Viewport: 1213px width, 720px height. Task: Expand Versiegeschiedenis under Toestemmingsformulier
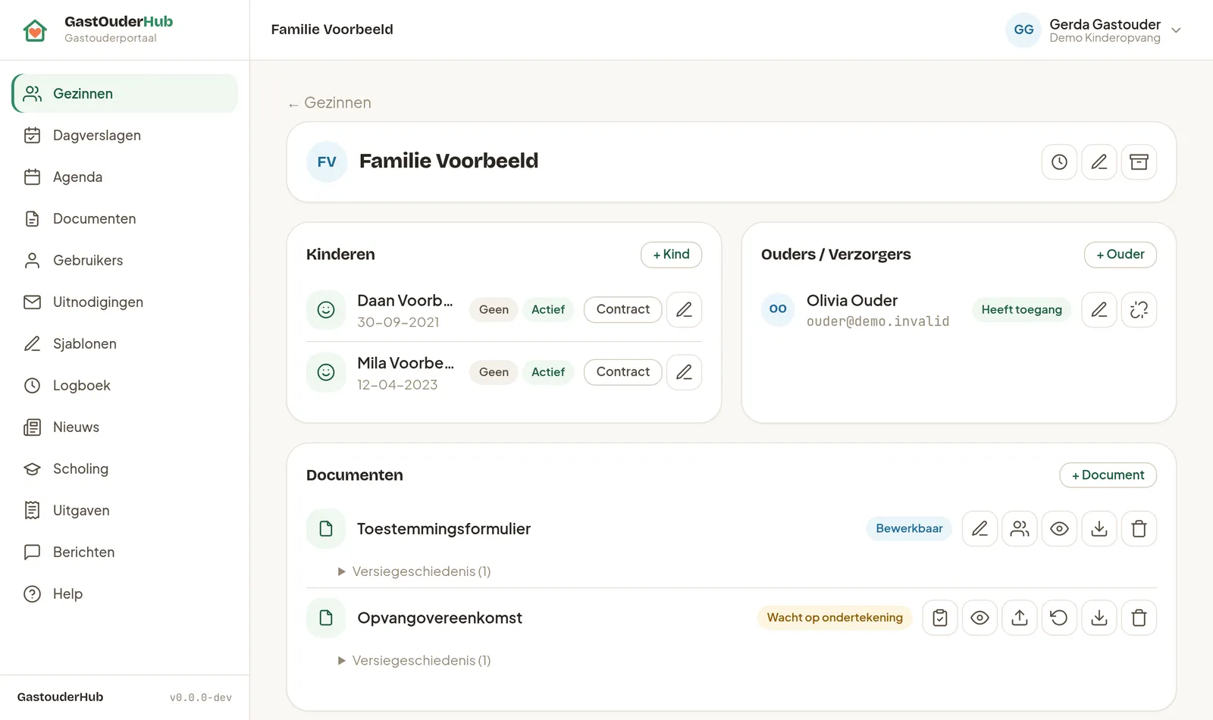click(415, 571)
